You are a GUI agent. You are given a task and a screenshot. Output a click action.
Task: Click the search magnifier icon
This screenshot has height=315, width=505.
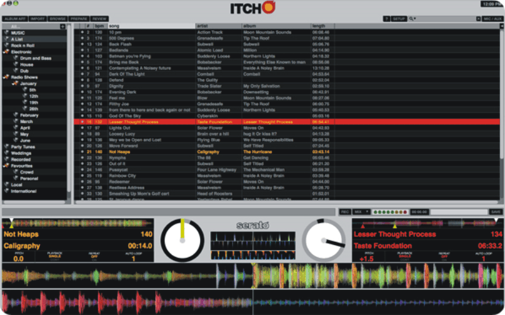411,20
